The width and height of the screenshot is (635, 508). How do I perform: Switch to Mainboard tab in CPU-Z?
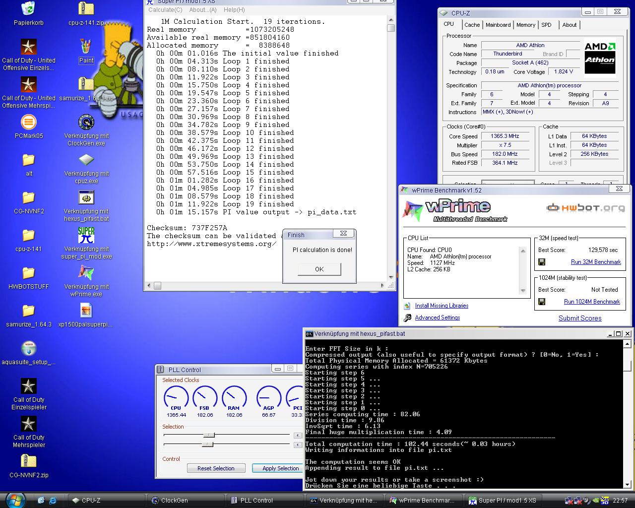[x=498, y=25]
